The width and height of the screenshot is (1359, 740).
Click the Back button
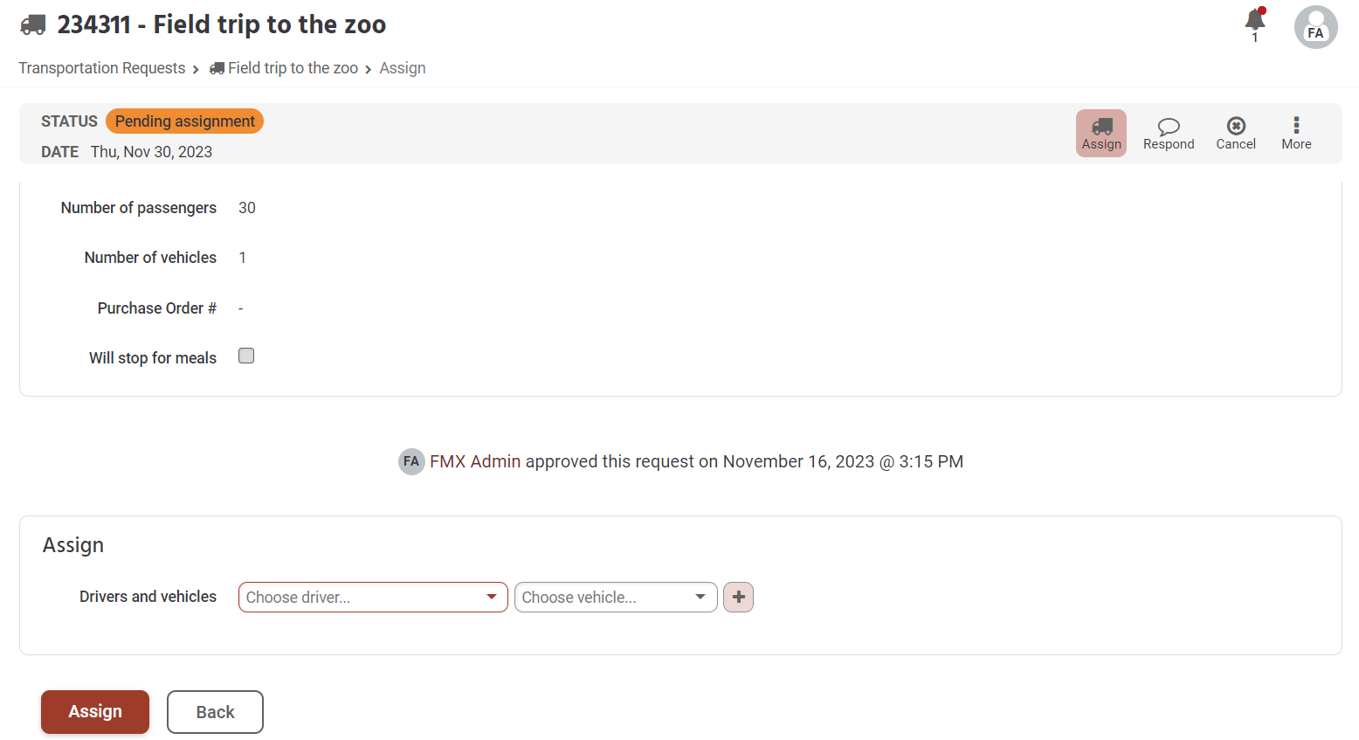(215, 712)
